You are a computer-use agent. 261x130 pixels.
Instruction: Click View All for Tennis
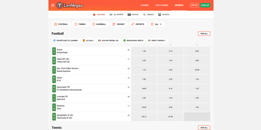tap(204, 128)
